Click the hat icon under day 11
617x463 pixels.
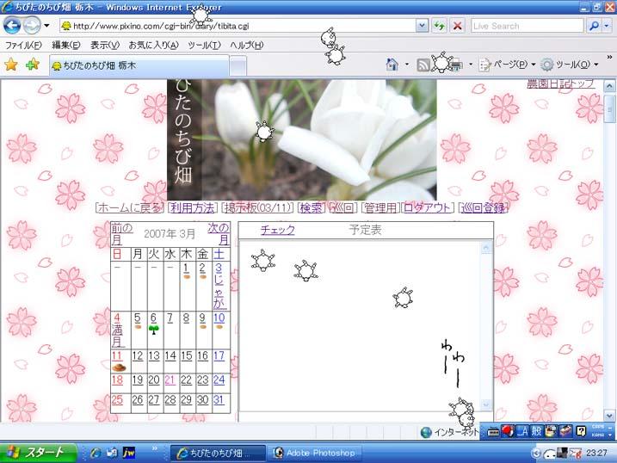(x=119, y=367)
